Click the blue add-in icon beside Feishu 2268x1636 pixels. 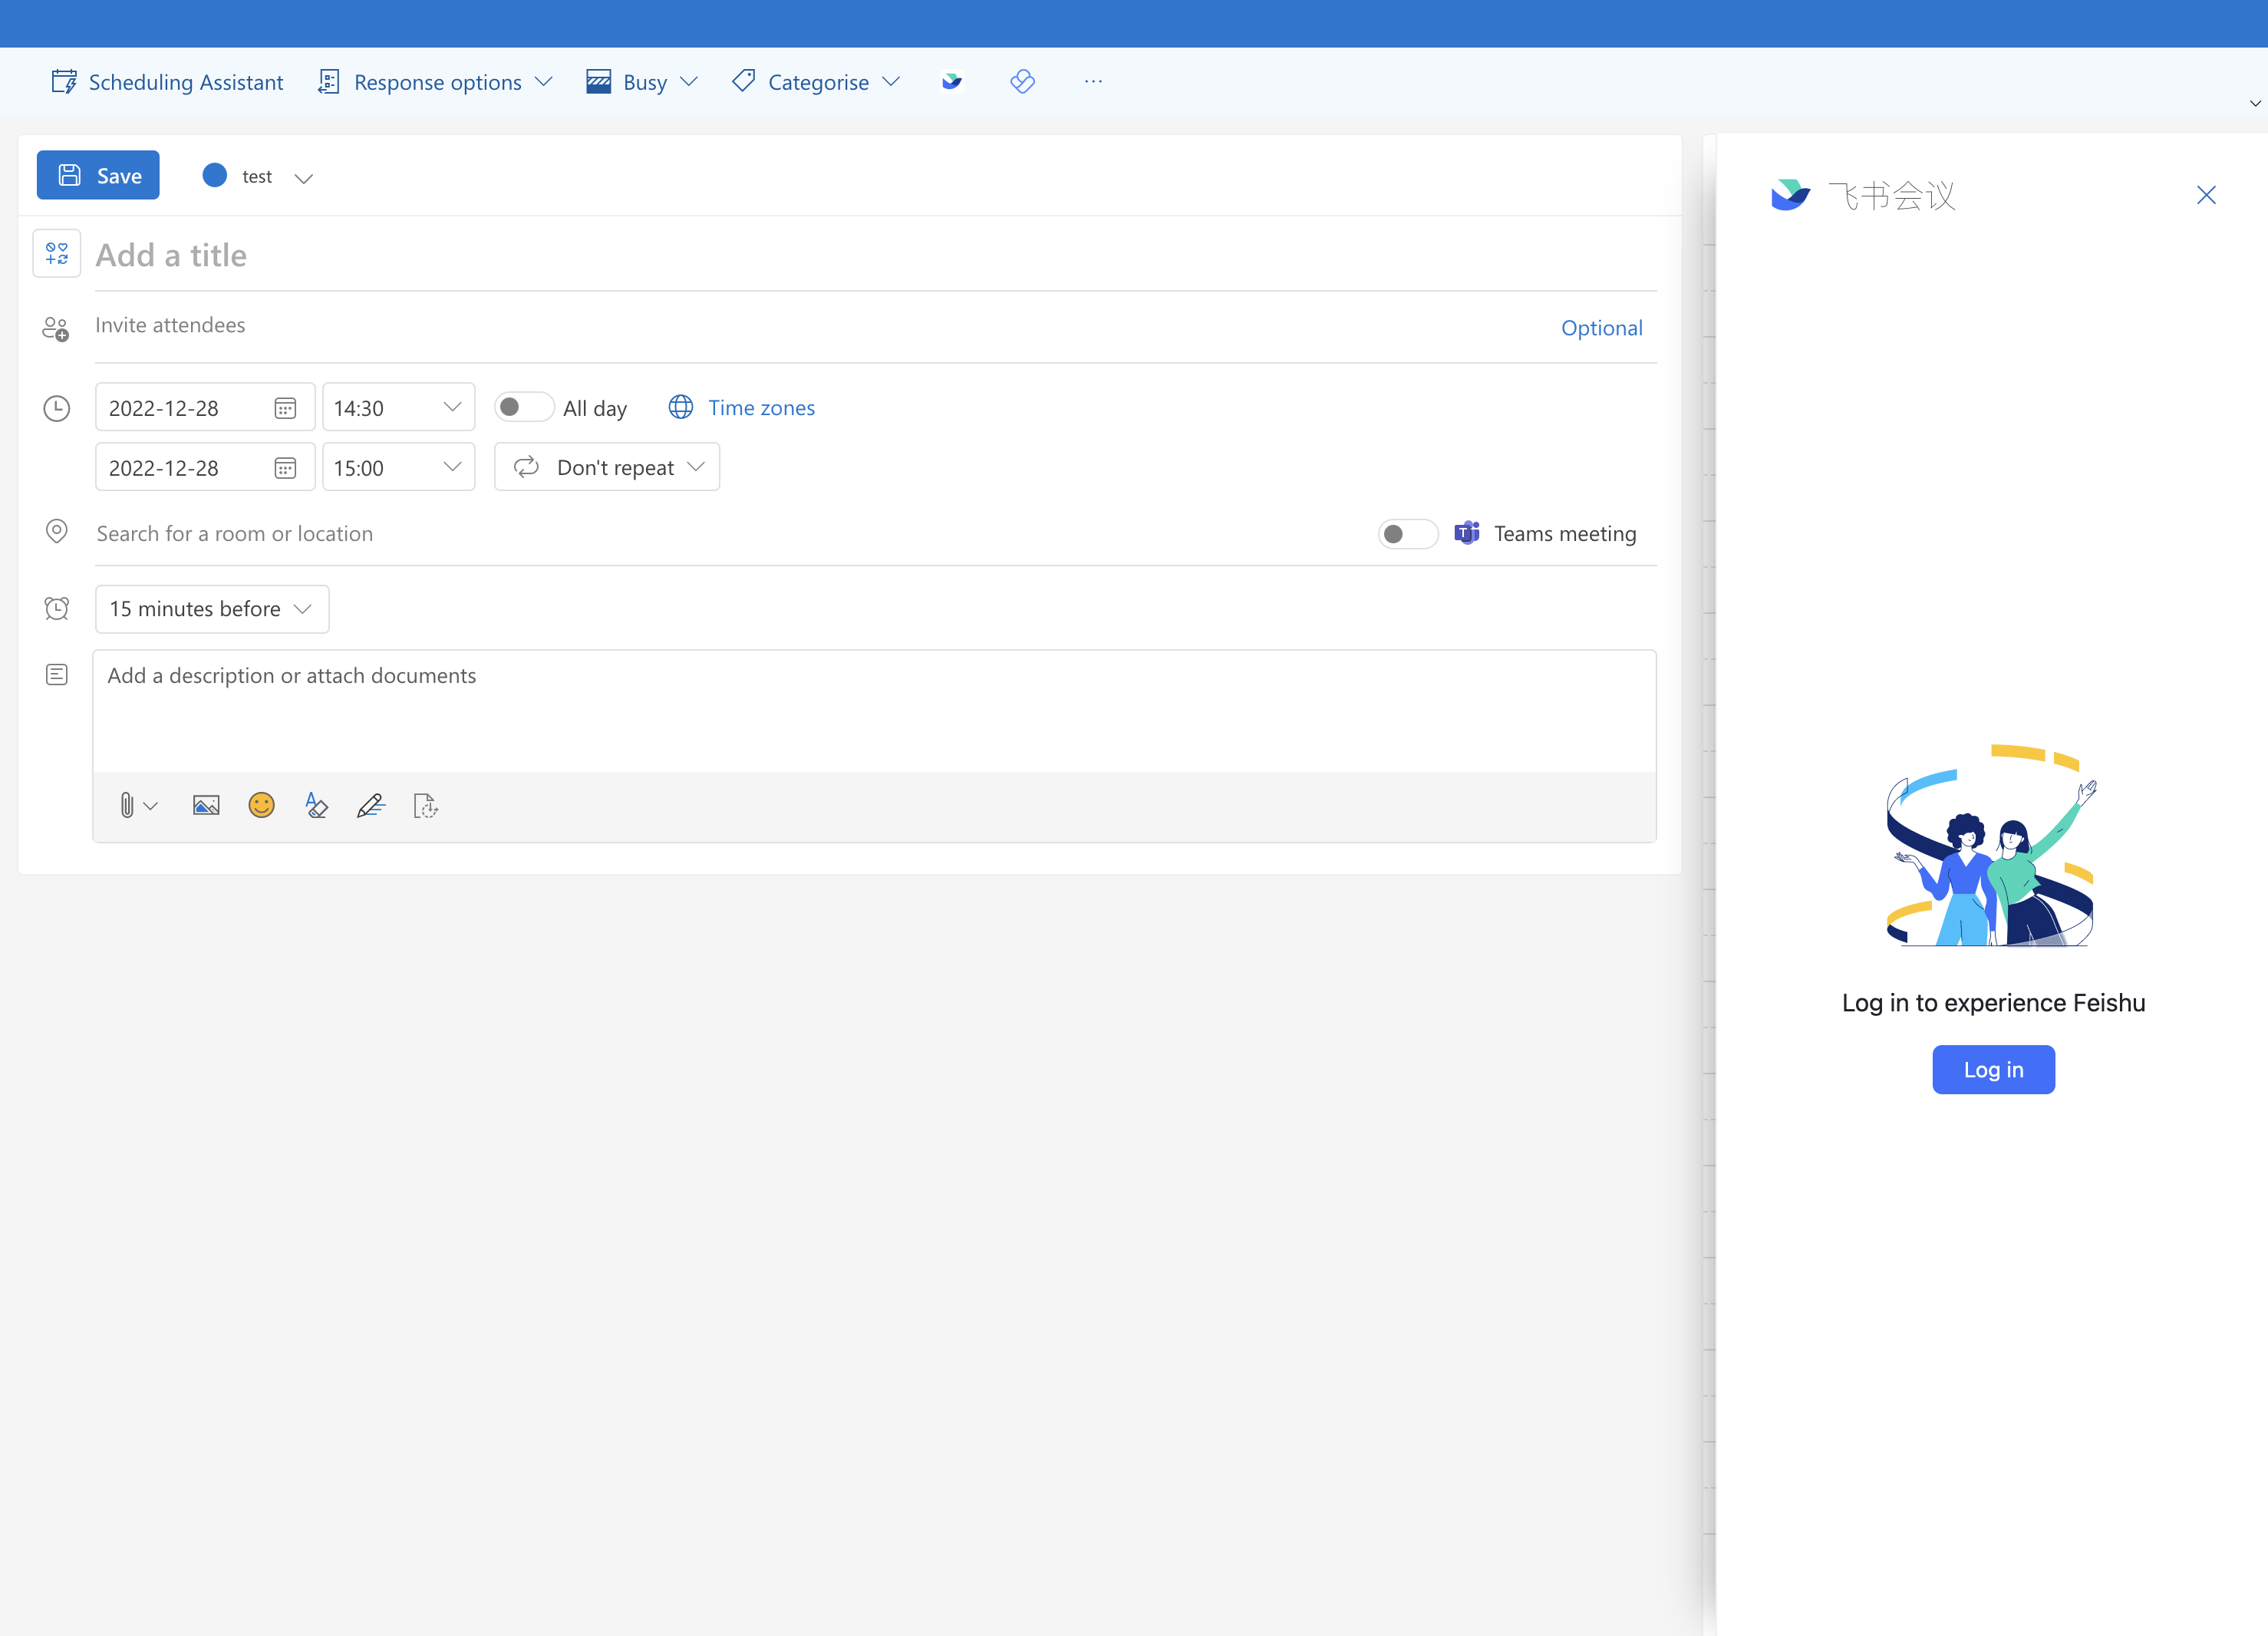(1023, 81)
